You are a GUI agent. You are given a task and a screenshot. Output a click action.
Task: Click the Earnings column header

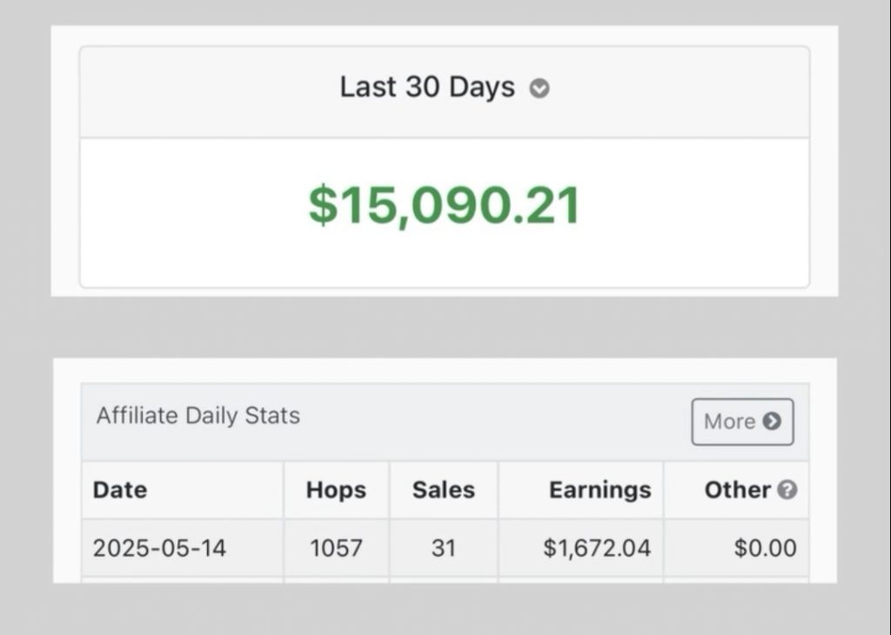[x=600, y=490]
